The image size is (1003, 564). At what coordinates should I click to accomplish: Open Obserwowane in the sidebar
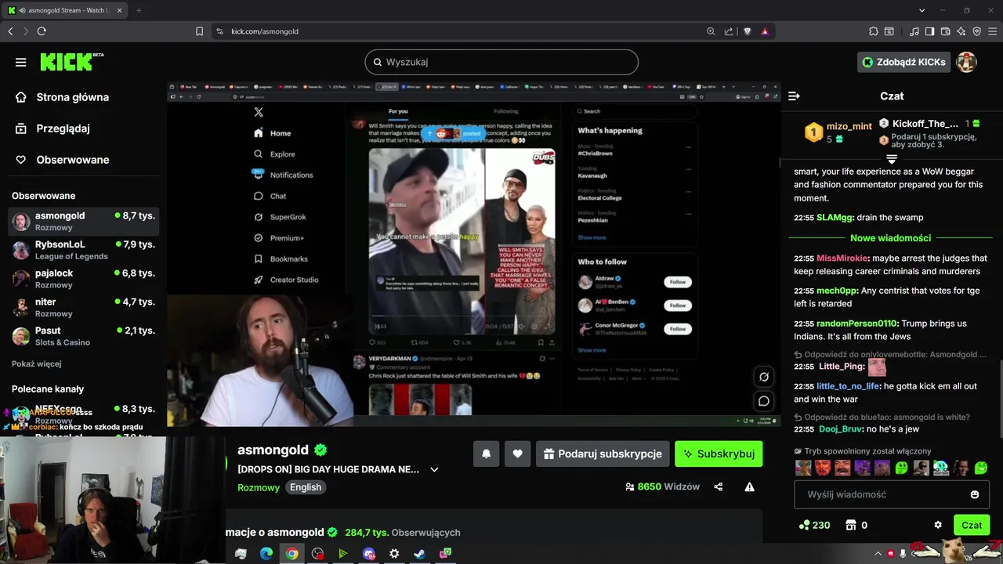72,160
